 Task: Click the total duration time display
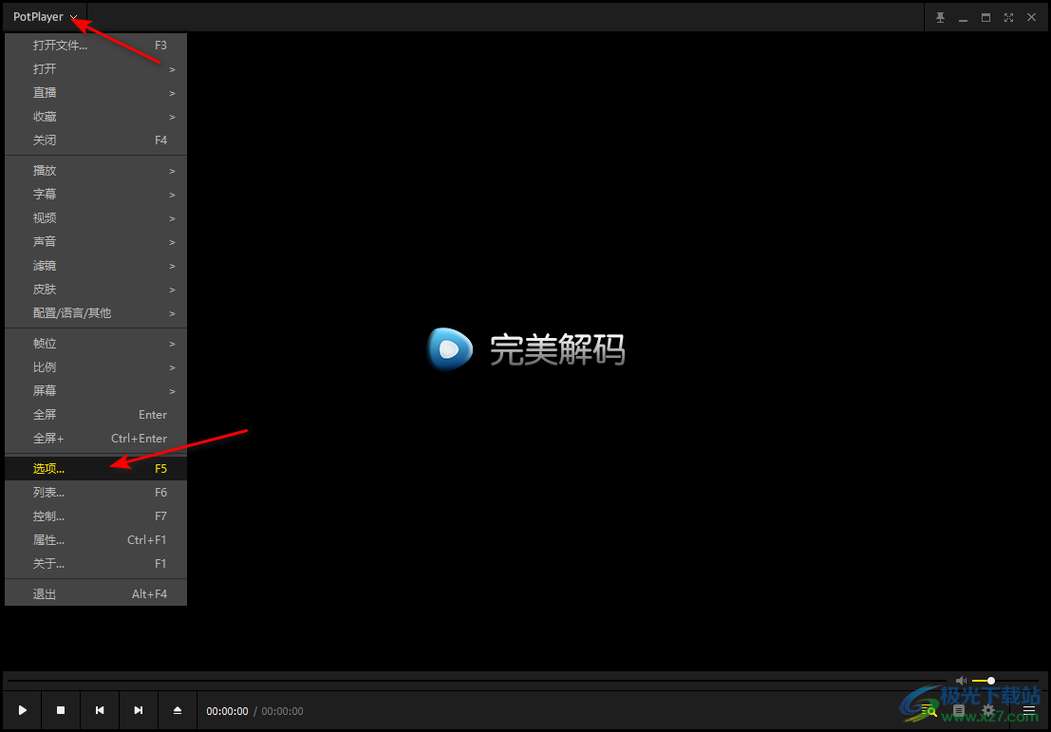[282, 711]
